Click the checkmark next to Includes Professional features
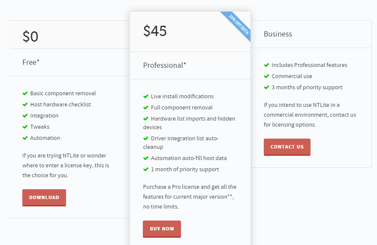Screen dimensions: 377x245 pos(266,65)
